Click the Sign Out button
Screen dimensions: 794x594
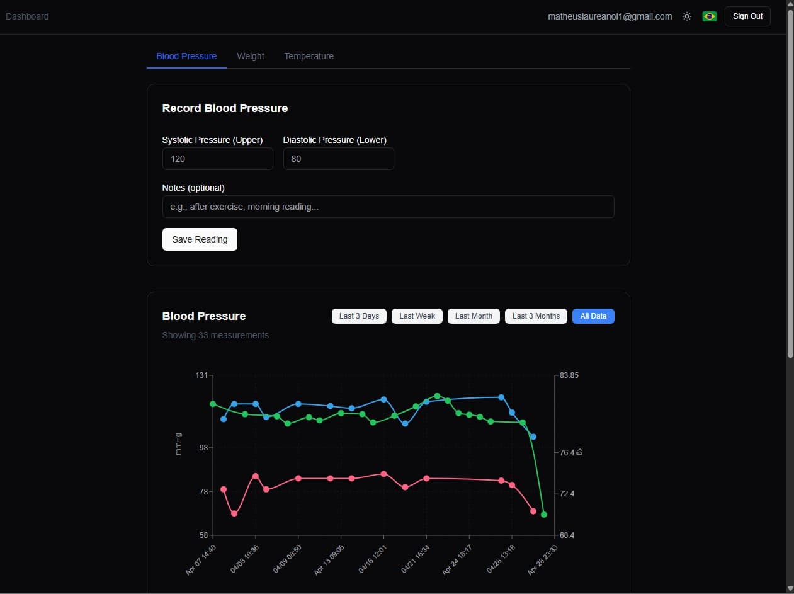(x=747, y=16)
